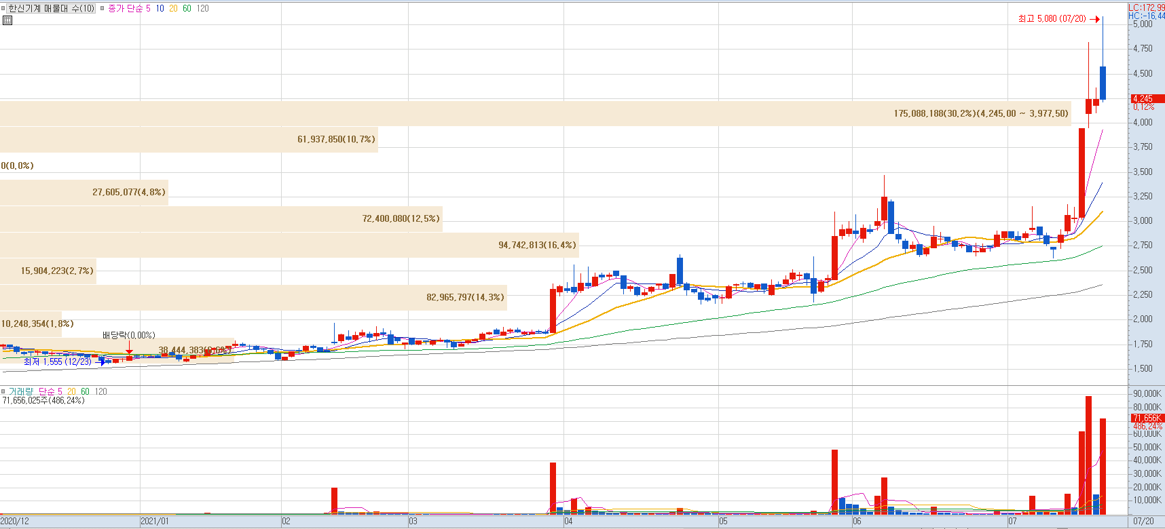This screenshot has height=529, width=1165.
Task: Select the volume profile bar 94,742,813(16.4%)
Action: 289,245
